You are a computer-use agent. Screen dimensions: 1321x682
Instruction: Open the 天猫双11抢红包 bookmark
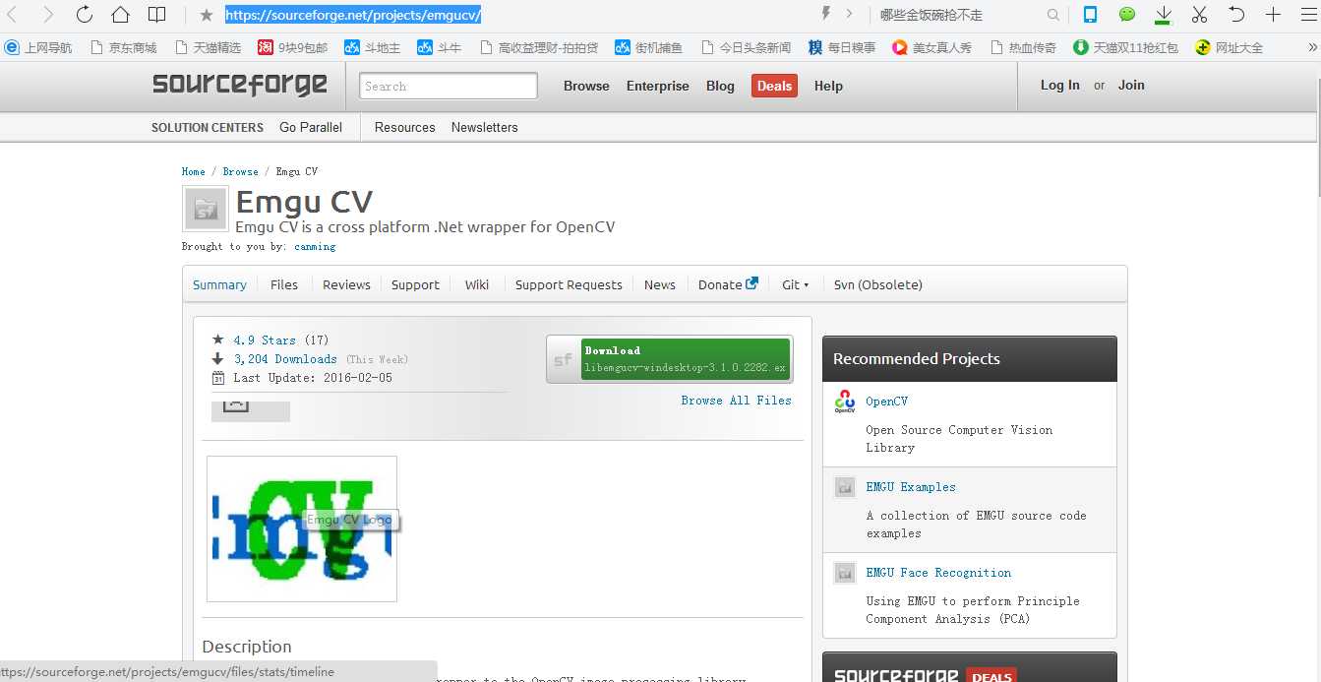1125,47
